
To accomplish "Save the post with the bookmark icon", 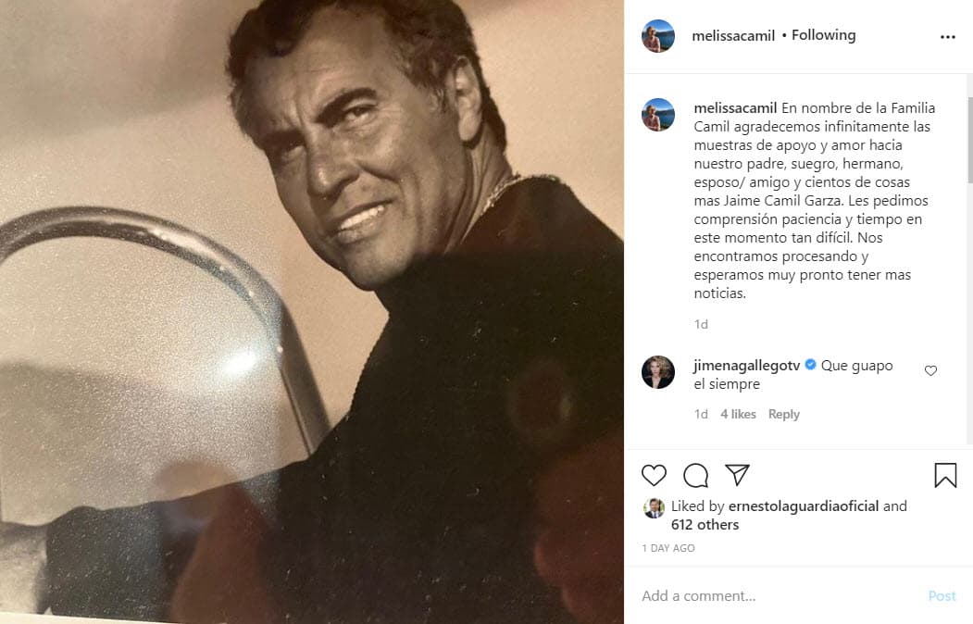I will click(x=945, y=475).
